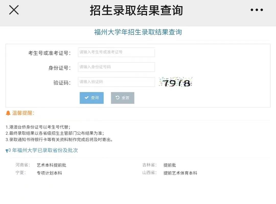Click the 身份证号 field label
Image resolution: width=276 pixels, height=204 pixels.
60,68
